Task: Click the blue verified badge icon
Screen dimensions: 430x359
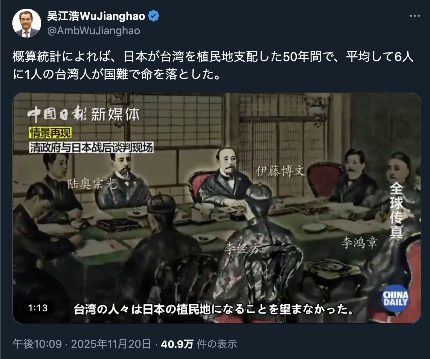Action: (x=153, y=16)
